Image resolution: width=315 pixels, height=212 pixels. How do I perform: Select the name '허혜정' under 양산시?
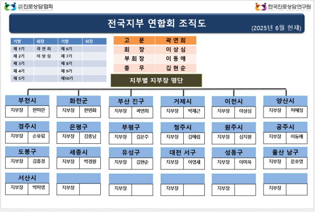point(297,110)
